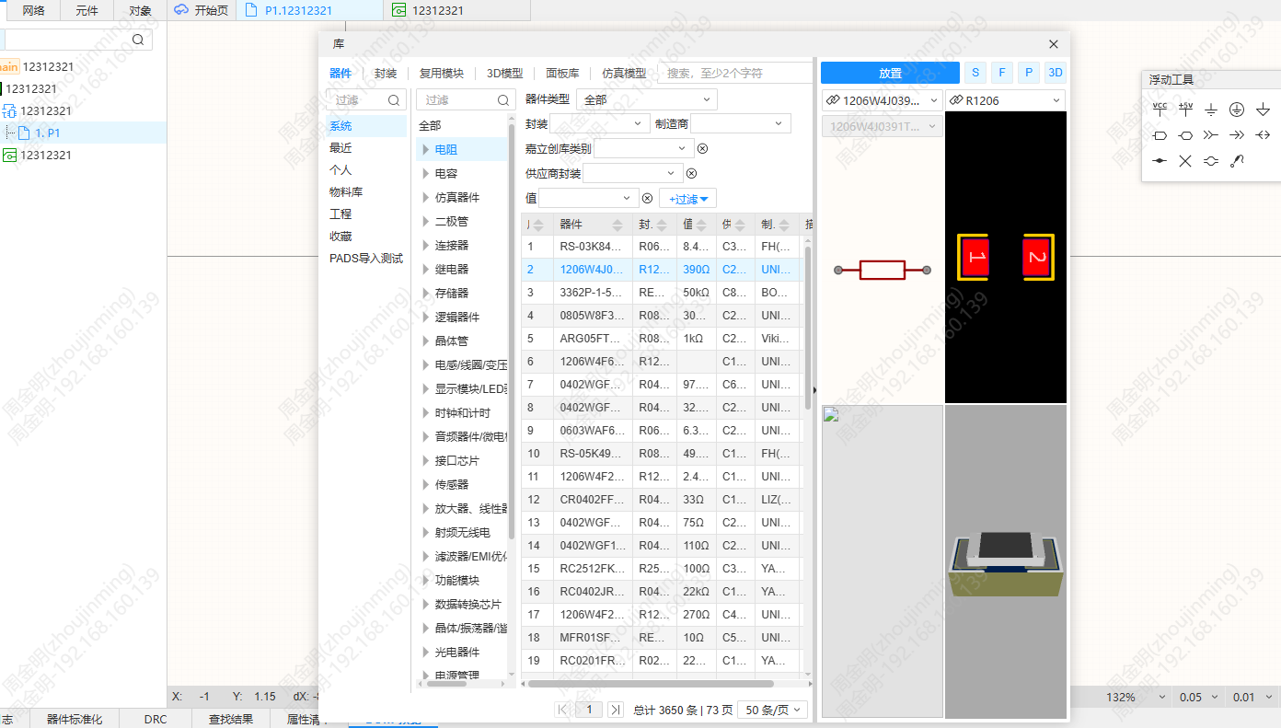Toggle the F footprint preview button

pyautogui.click(x=1001, y=73)
